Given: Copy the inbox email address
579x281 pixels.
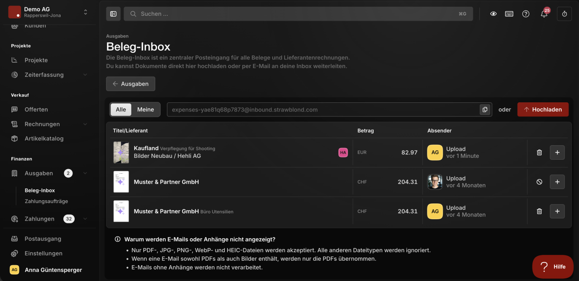Looking at the screenshot, I should point(485,110).
